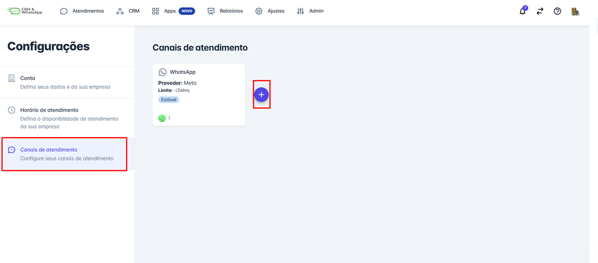Image resolution: width=598 pixels, height=263 pixels.
Task: Open the help question mark icon
Action: pyautogui.click(x=557, y=11)
